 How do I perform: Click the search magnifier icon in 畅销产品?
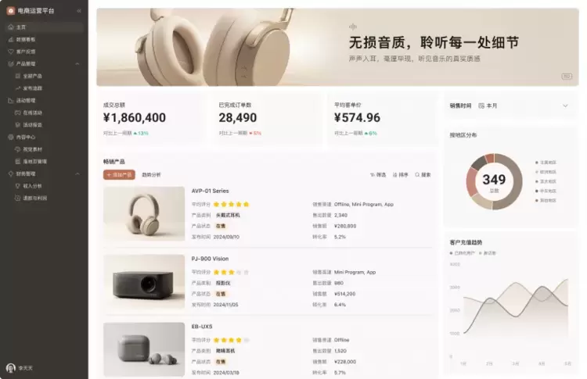pyautogui.click(x=417, y=174)
